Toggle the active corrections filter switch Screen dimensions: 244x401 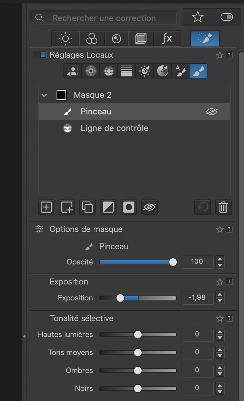(x=226, y=17)
